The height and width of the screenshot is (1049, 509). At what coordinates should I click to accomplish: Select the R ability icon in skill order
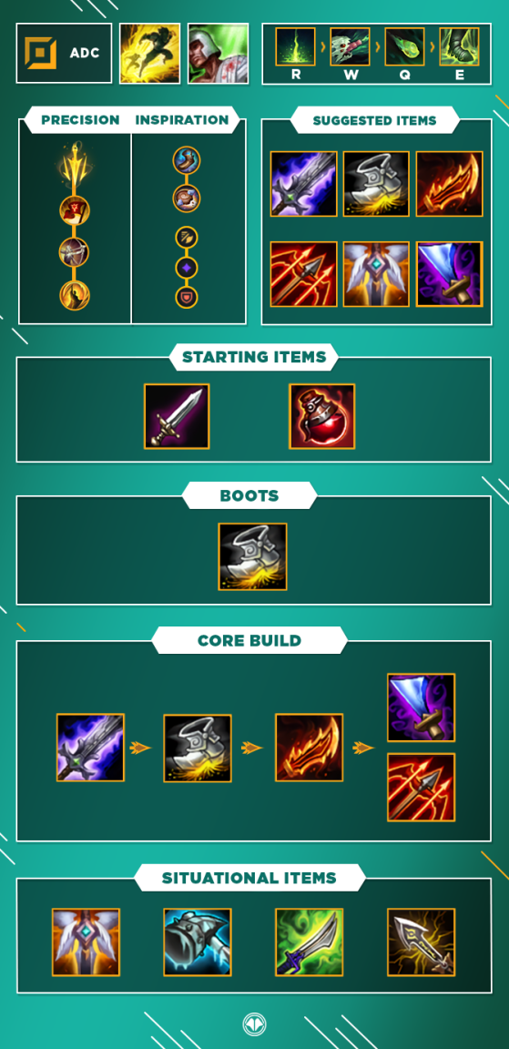click(296, 46)
